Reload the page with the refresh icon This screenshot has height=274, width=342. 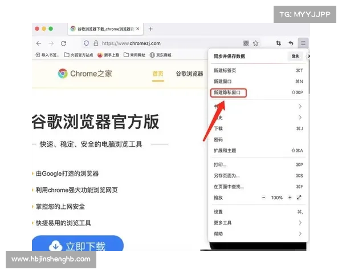coord(63,43)
